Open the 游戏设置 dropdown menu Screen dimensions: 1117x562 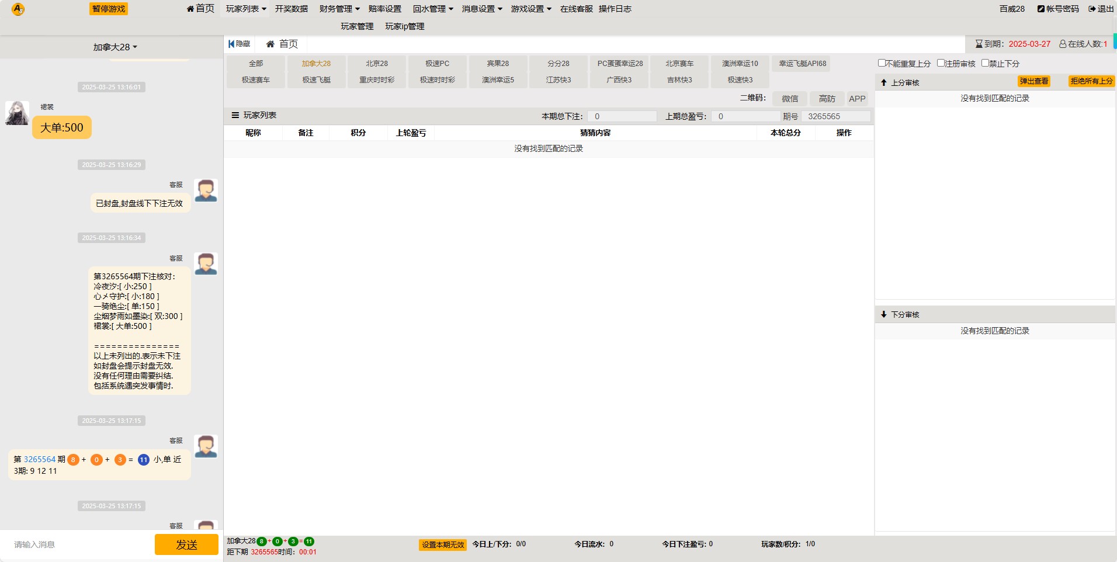[x=530, y=9]
